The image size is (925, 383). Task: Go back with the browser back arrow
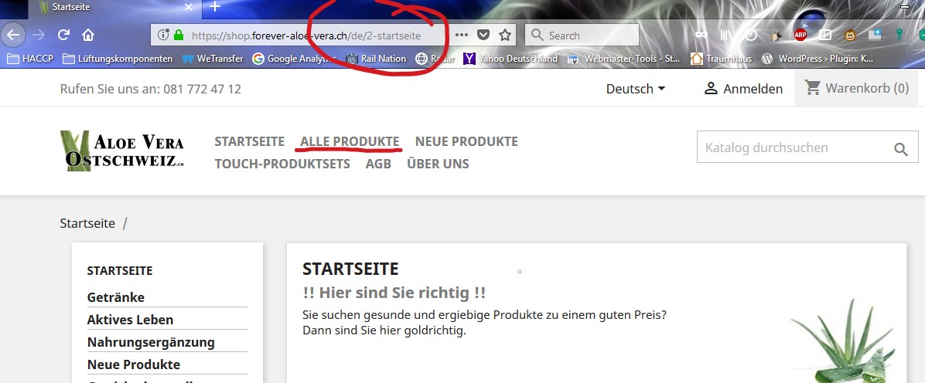tap(13, 35)
